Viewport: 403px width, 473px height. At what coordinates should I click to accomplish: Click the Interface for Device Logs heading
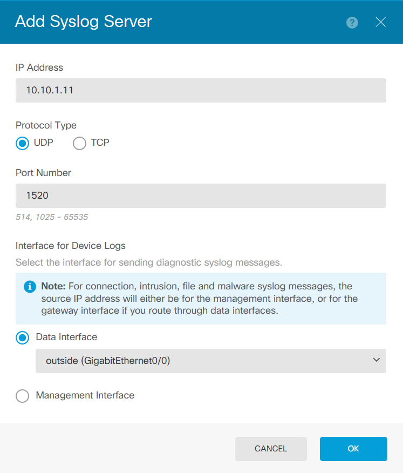[71, 246]
